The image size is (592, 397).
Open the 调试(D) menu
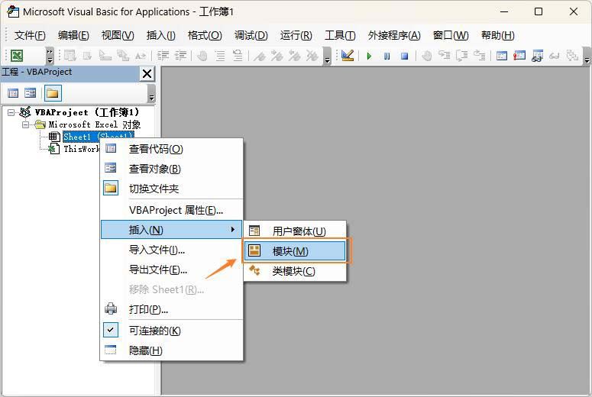coord(251,35)
